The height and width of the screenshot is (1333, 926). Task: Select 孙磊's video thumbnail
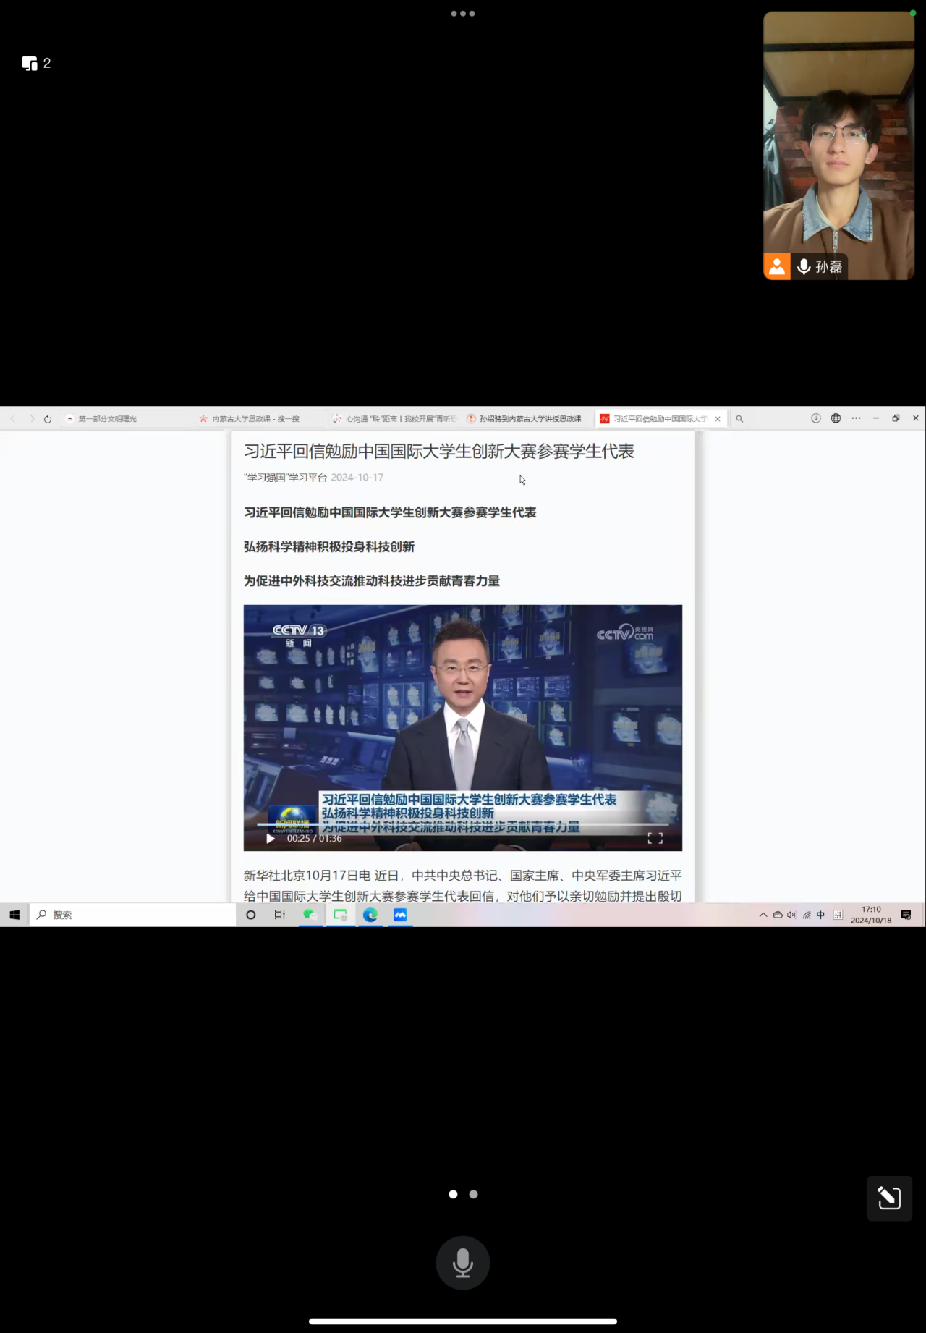[x=838, y=145]
